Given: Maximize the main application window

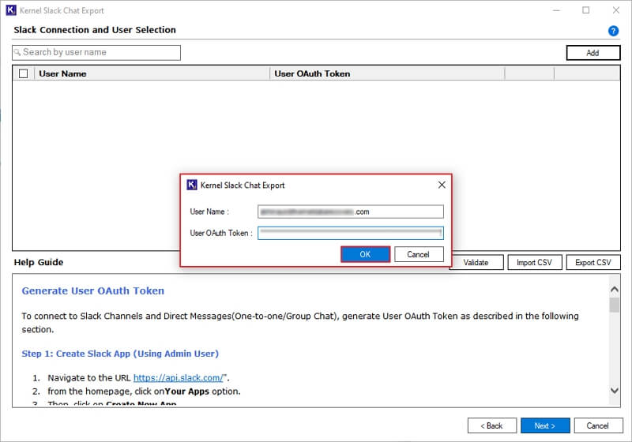Looking at the screenshot, I should 586,10.
